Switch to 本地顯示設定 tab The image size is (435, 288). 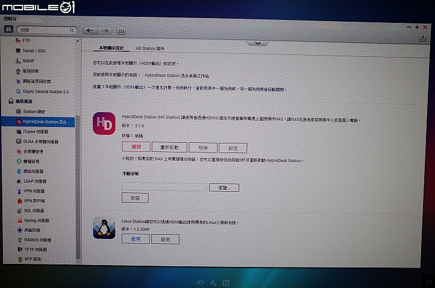[111, 48]
